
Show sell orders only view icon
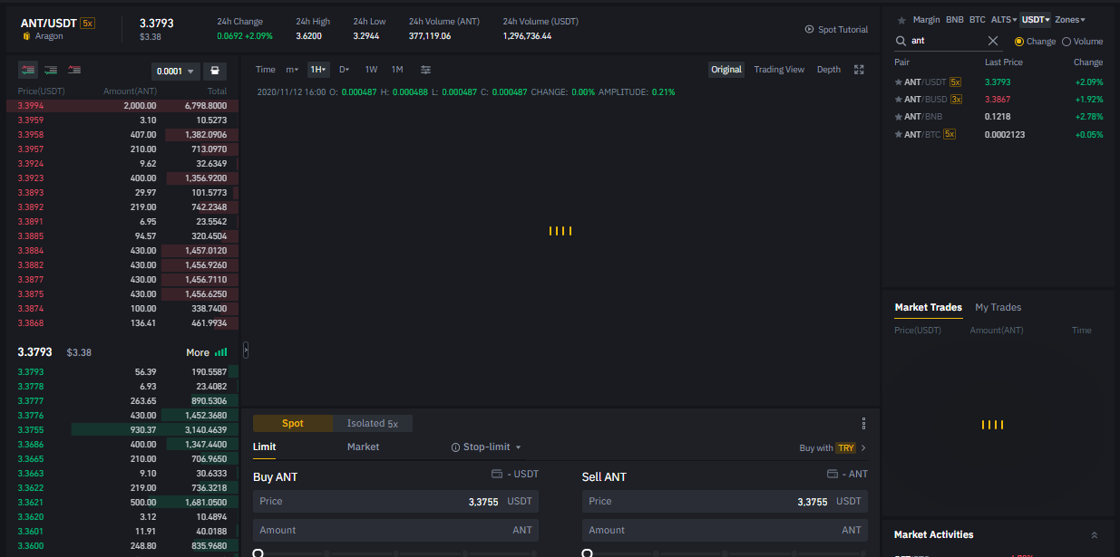74,70
